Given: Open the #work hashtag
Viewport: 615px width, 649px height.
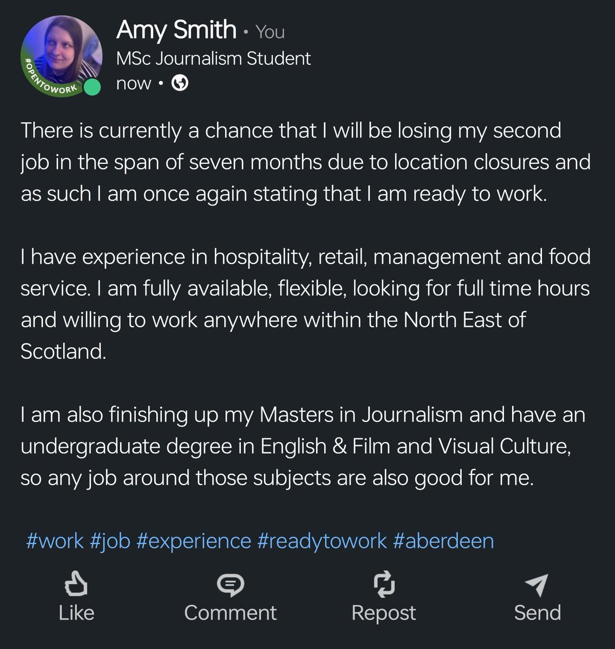Looking at the screenshot, I should 54,540.
